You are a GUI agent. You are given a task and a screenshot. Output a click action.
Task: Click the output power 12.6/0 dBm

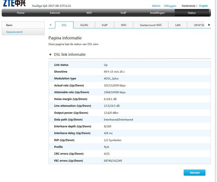(111, 113)
